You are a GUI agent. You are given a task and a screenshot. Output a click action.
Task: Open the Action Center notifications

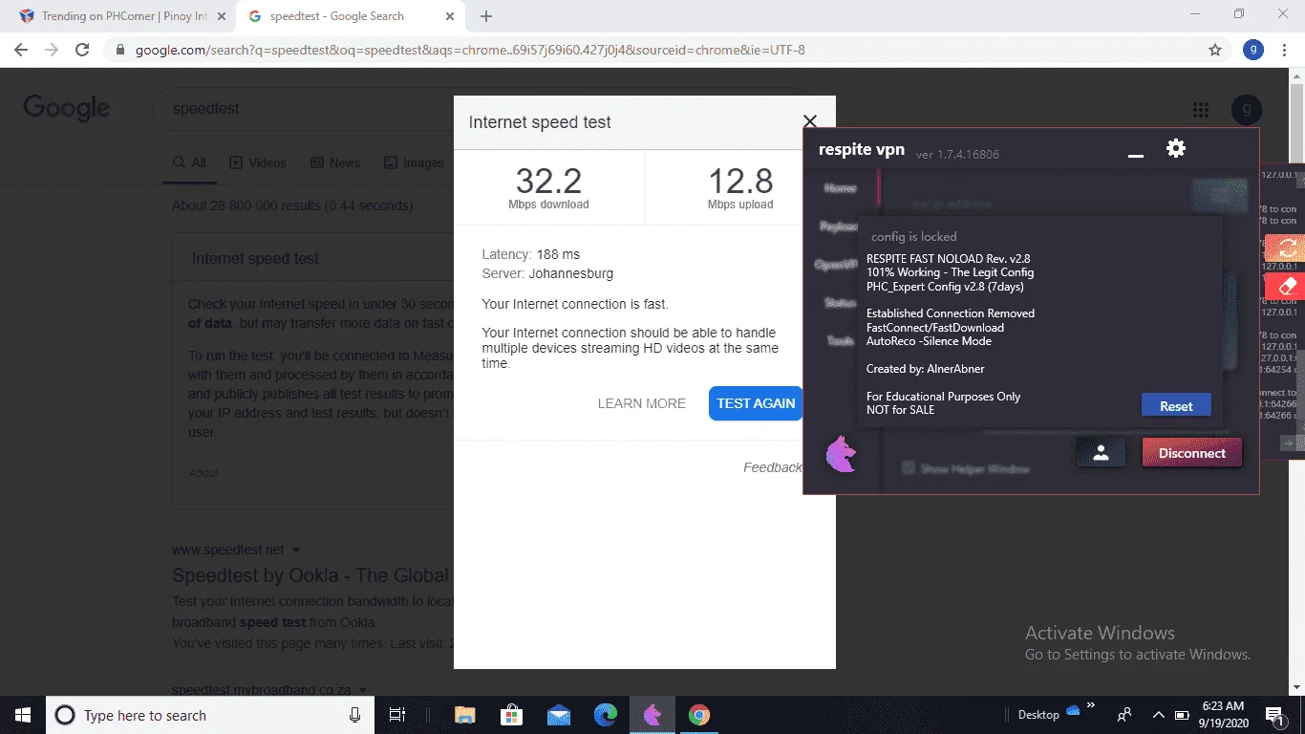[x=1273, y=715]
